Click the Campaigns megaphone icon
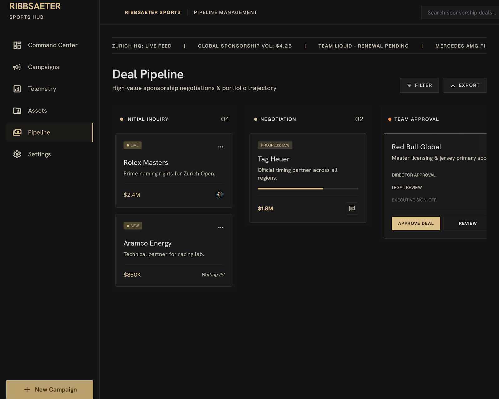 17,67
